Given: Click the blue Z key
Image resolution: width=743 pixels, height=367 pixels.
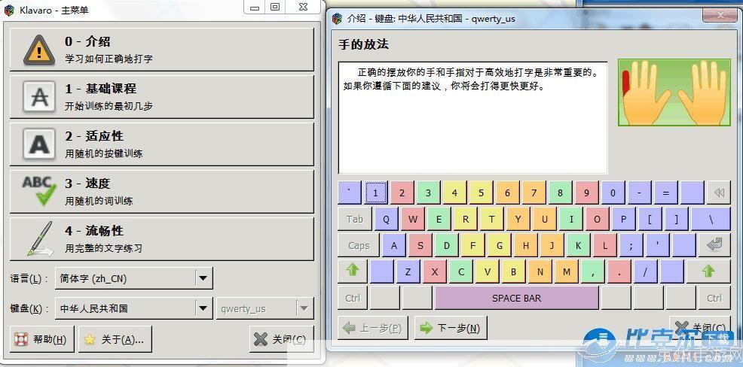Looking at the screenshot, I should (408, 272).
